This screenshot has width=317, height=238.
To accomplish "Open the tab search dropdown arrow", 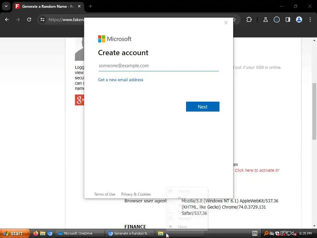I will (x=6, y=6).
